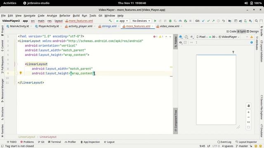Image resolution: width=264 pixels, height=148 pixels.
Task: Open the File menu
Action: click(x=3, y=16)
